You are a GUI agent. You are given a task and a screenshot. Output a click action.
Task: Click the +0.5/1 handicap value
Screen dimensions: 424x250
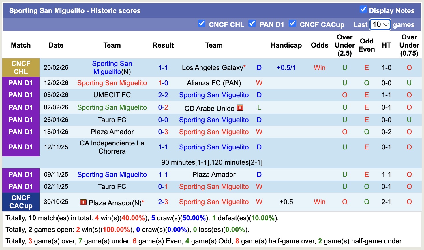click(x=286, y=67)
